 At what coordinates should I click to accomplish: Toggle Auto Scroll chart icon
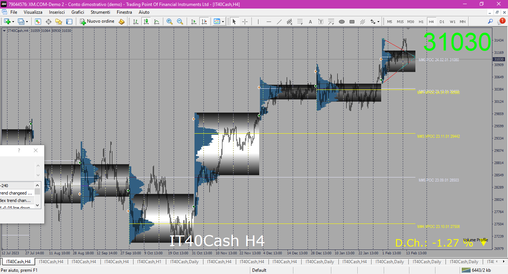[193, 22]
